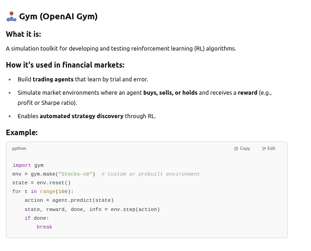The width and height of the screenshot is (311, 251).
Task: Click the bold "buys, sells, or holds" text
Action: click(x=170, y=92)
